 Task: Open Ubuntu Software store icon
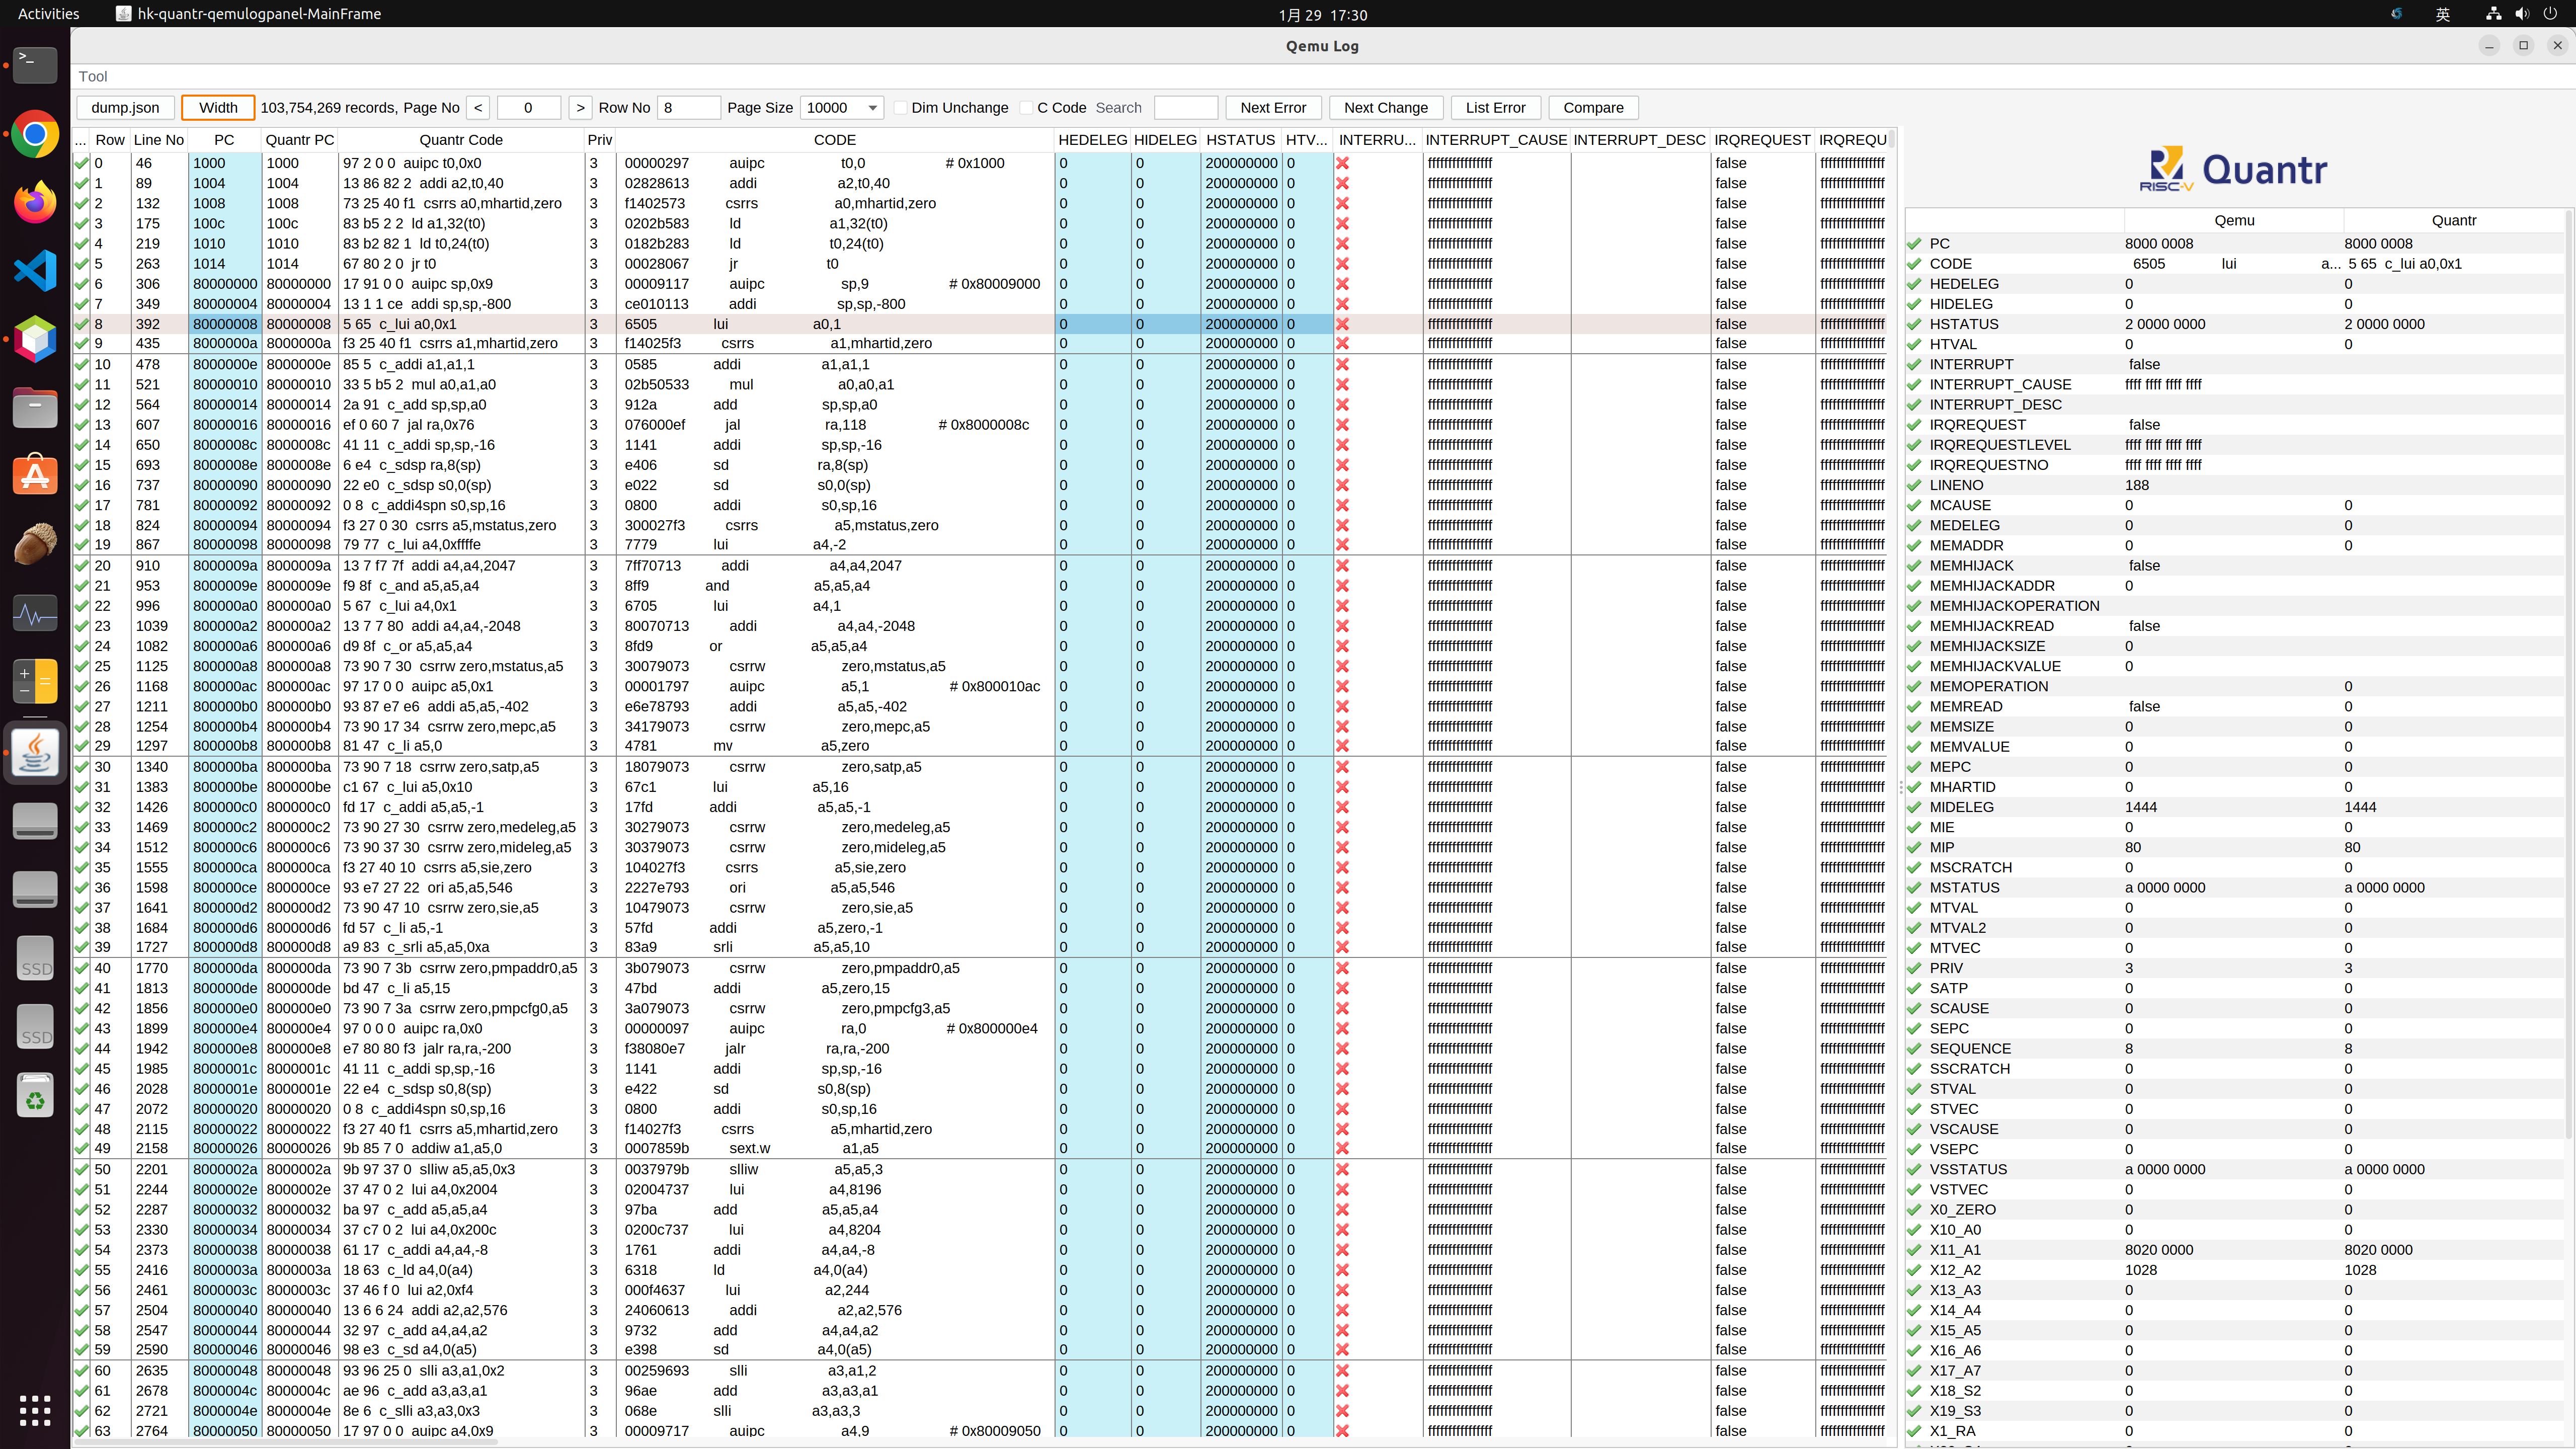tap(35, 475)
